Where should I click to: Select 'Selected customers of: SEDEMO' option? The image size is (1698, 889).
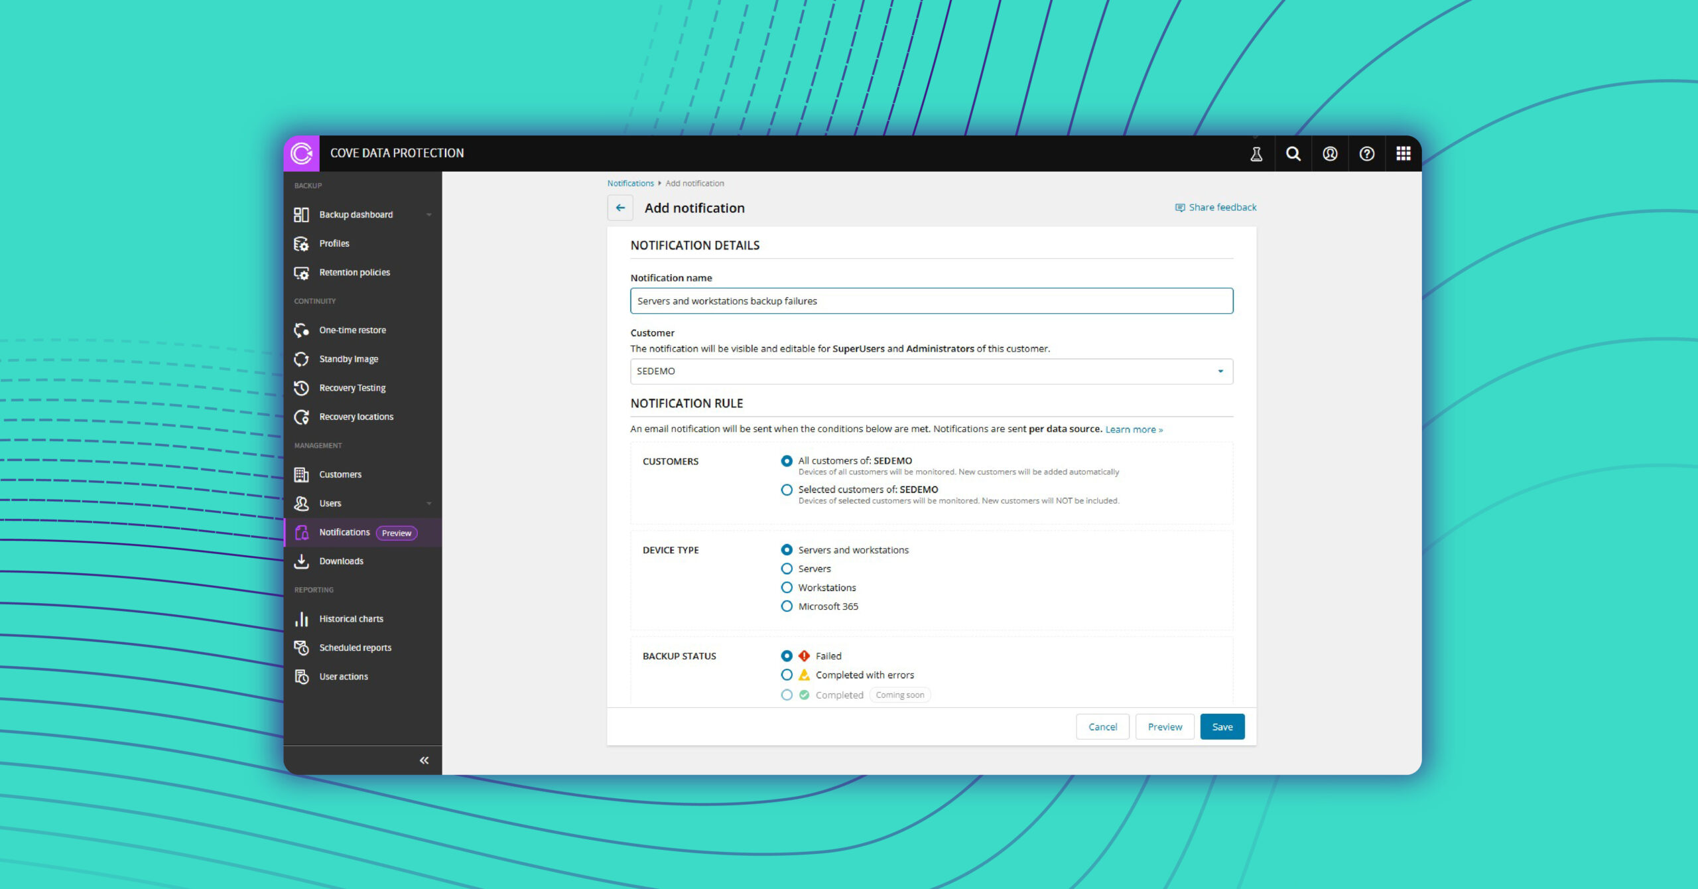tap(787, 490)
